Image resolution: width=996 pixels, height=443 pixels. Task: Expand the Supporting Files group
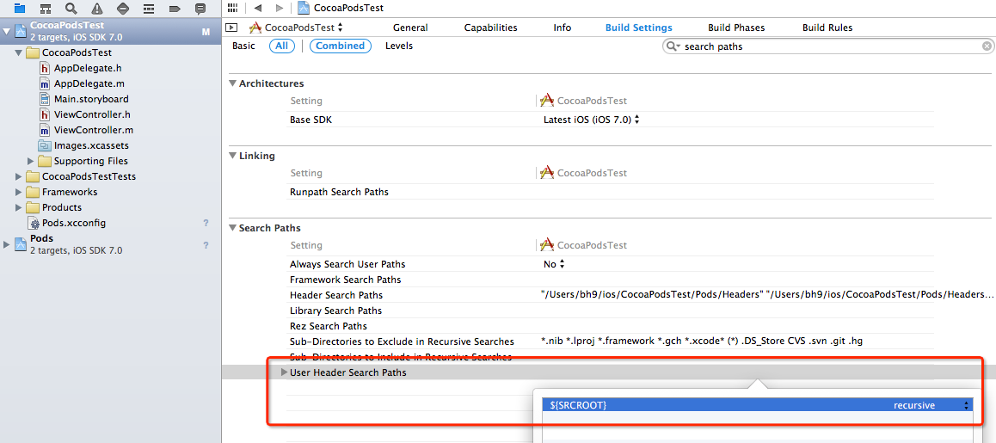coord(30,161)
